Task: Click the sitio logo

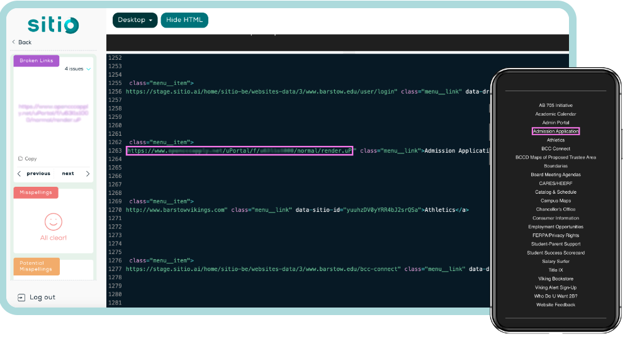Action: [53, 25]
